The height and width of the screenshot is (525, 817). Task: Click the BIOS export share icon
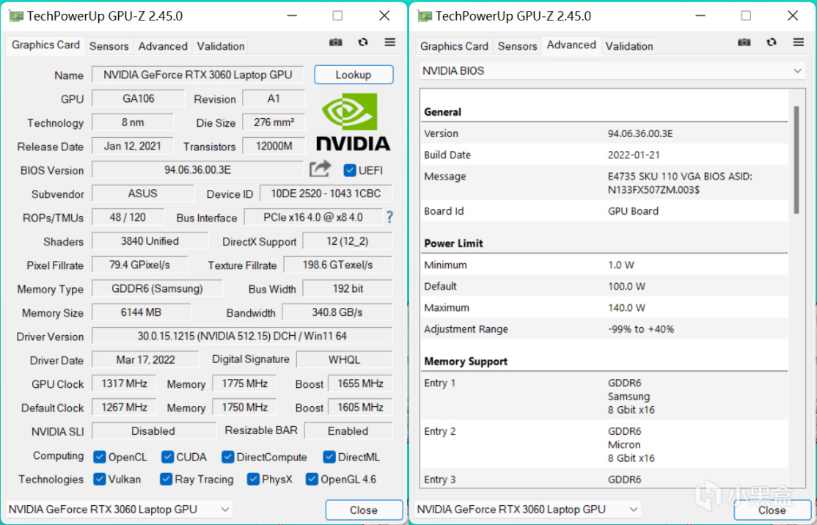[x=320, y=169]
